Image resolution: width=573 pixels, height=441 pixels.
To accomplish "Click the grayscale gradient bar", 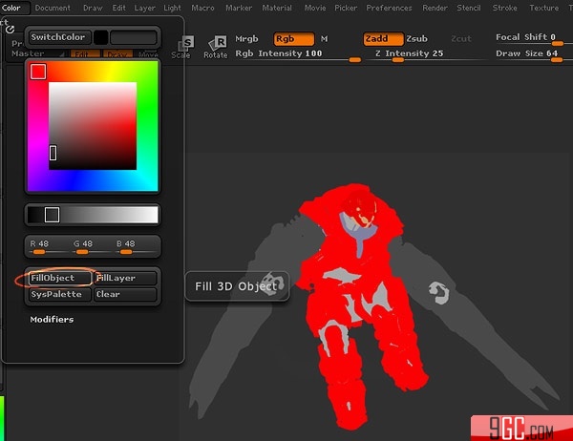I will (x=93, y=215).
